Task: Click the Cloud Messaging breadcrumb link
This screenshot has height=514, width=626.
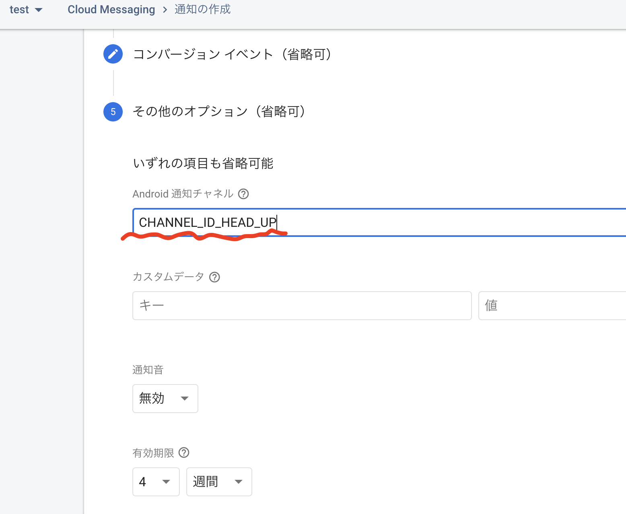Action: (x=111, y=9)
